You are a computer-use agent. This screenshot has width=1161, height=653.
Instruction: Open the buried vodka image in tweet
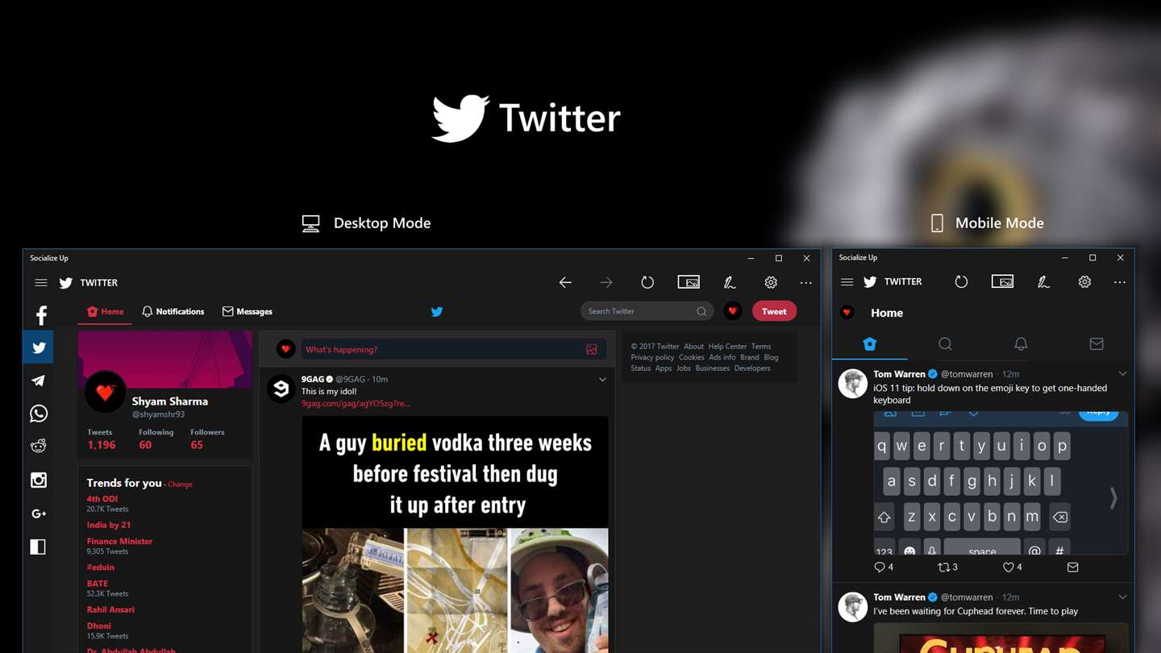point(455,534)
